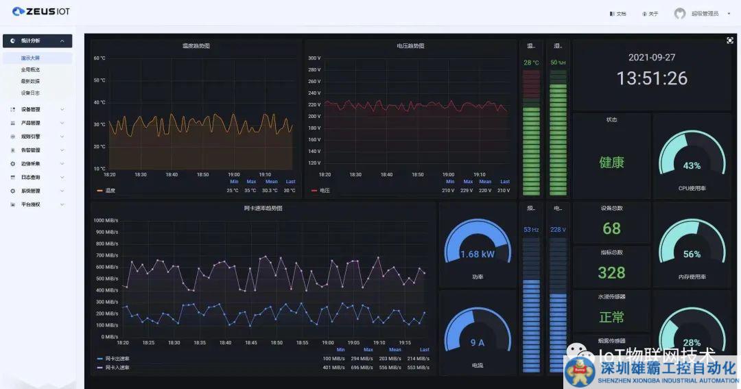The width and height of the screenshot is (741, 389).
Task: Click the 边缘采集 gear icon
Action: [13, 164]
